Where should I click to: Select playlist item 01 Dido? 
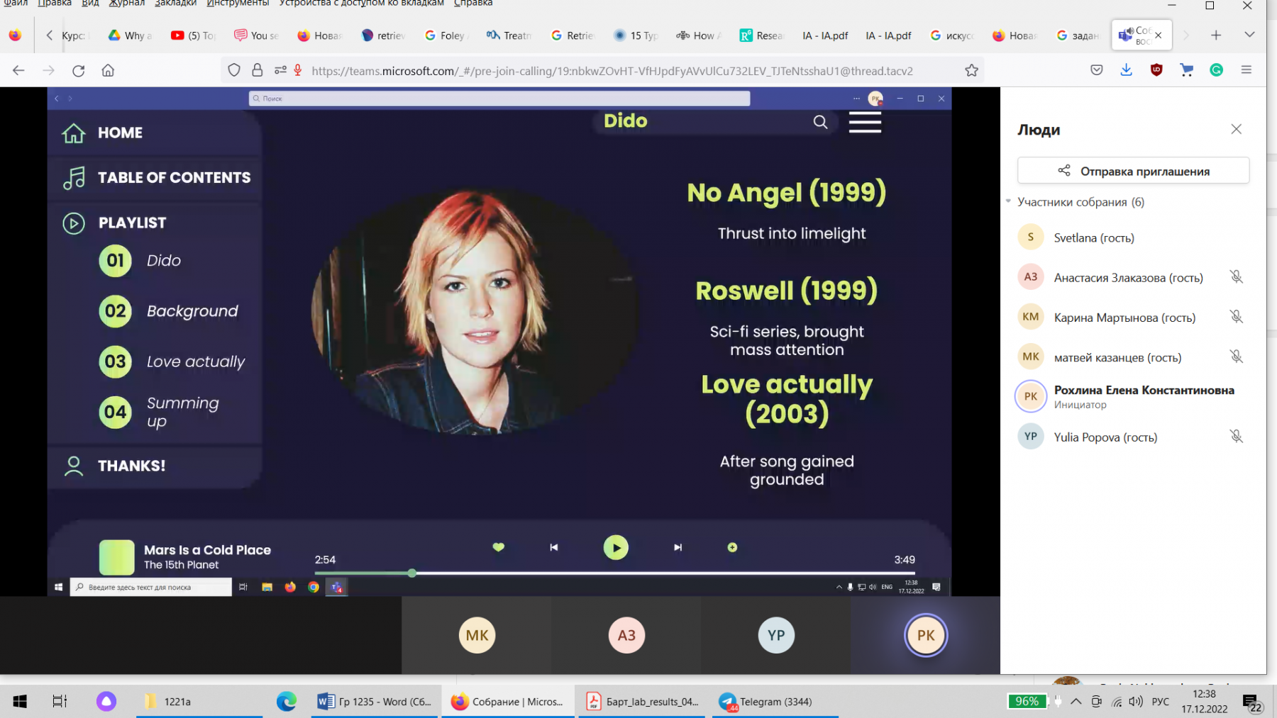(140, 261)
